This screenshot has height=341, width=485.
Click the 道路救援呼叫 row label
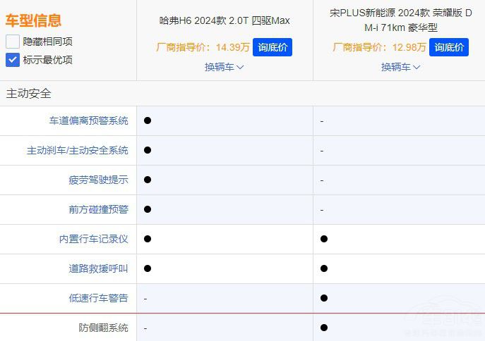[x=98, y=268]
